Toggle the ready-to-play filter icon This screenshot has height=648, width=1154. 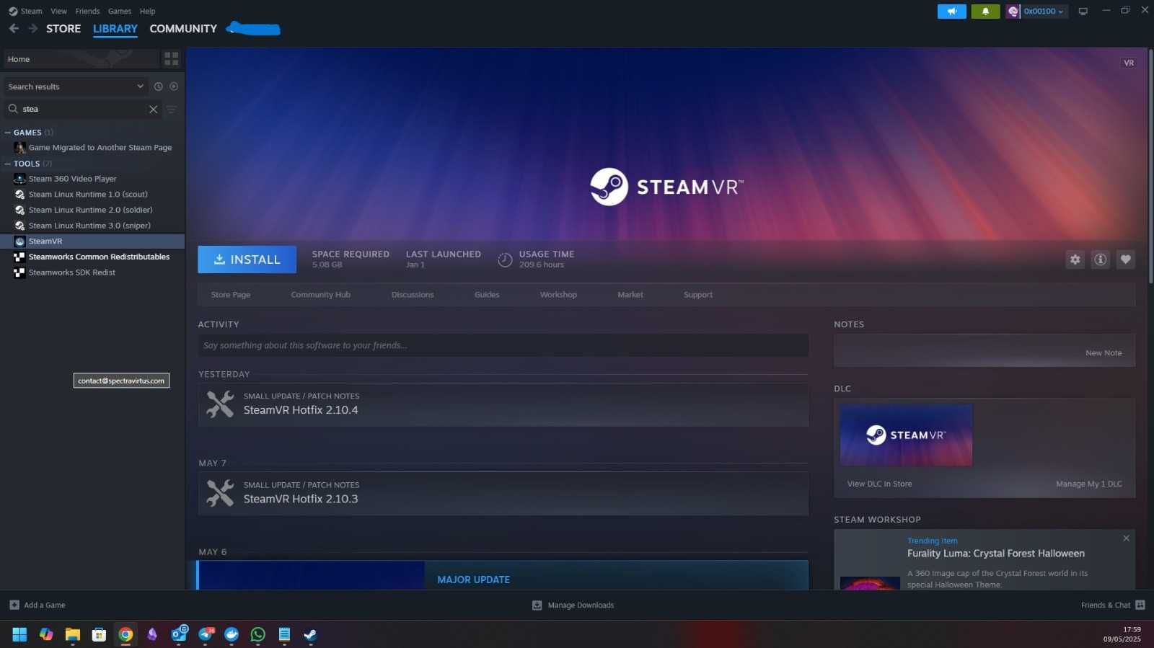coord(174,86)
